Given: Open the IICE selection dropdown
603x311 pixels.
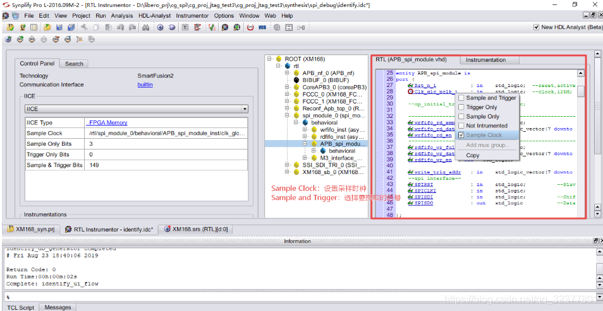Looking at the screenshot, I should tap(245, 109).
